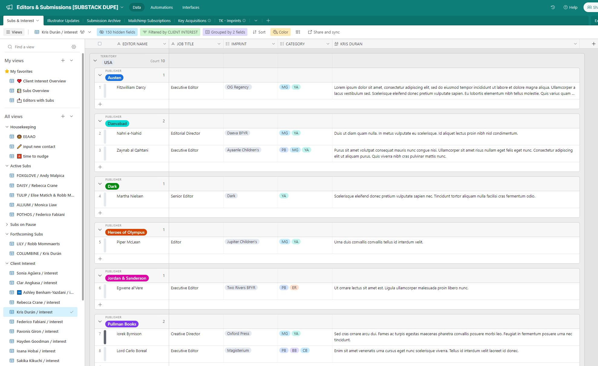The width and height of the screenshot is (598, 366).
Task: Select the Data tab
Action: [137, 7]
